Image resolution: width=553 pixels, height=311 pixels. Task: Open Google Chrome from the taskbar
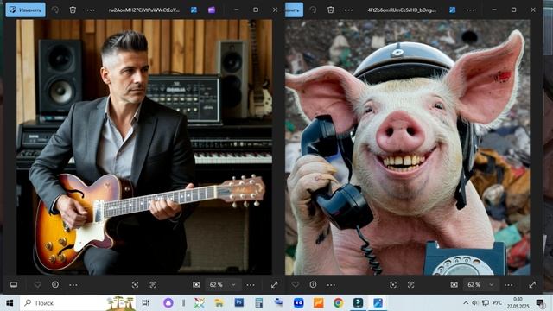pyautogui.click(x=338, y=302)
